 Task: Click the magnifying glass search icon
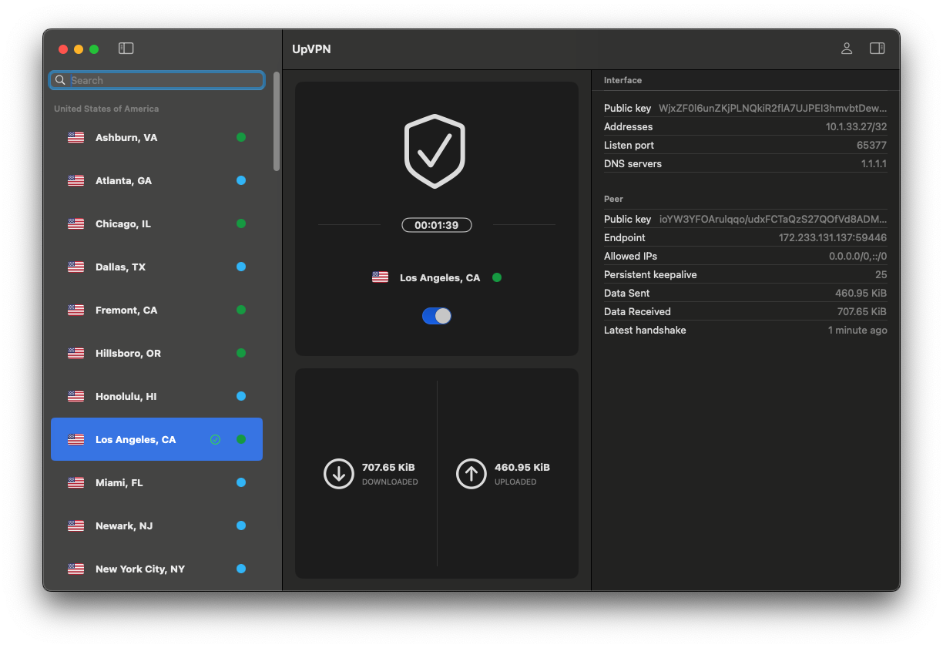pos(60,79)
